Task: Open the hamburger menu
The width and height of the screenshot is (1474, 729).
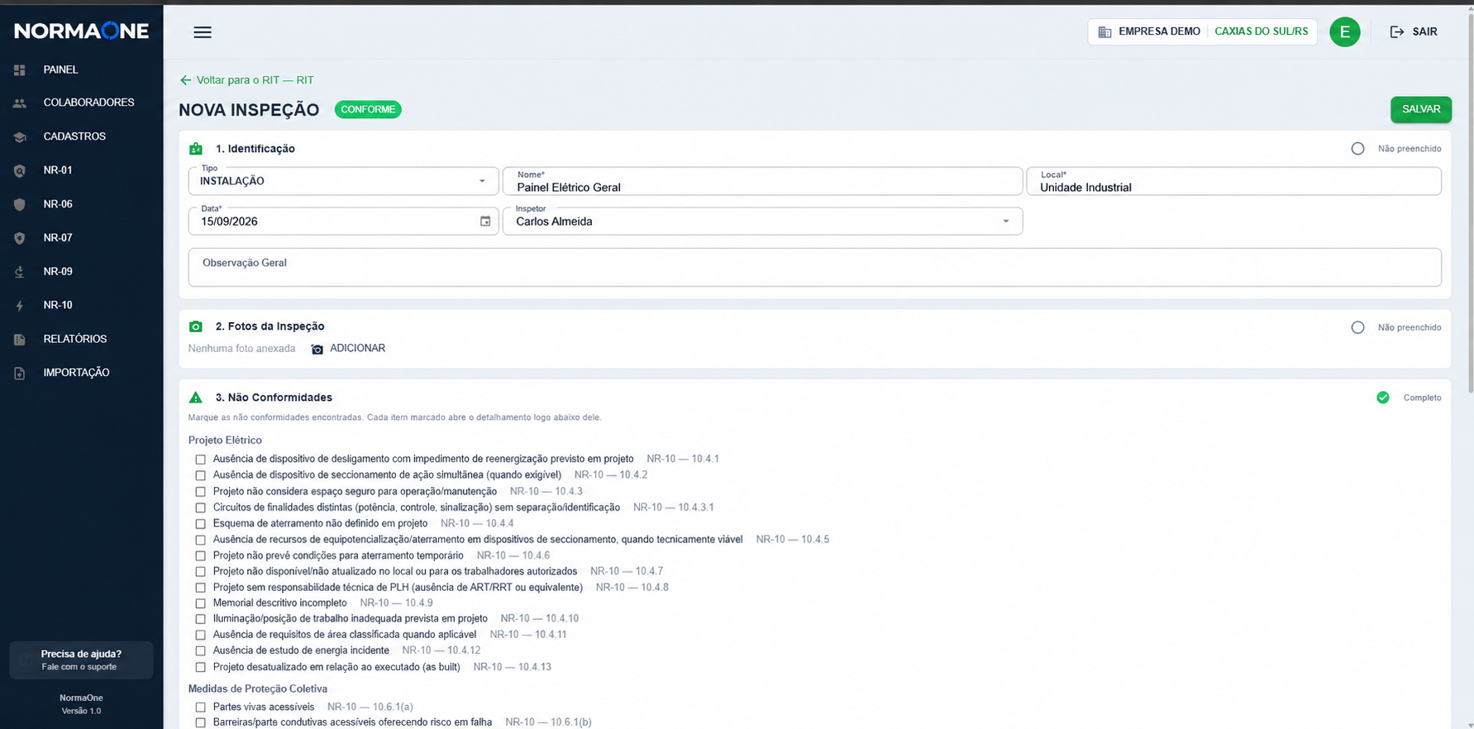Action: [203, 32]
